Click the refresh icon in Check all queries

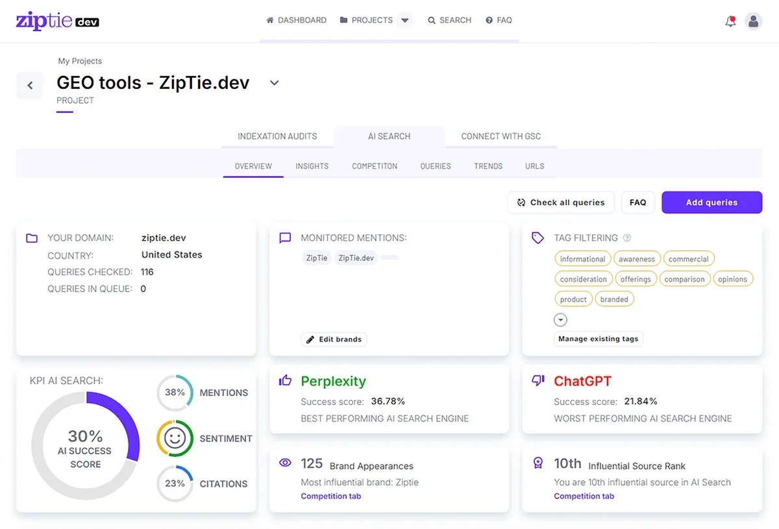521,203
